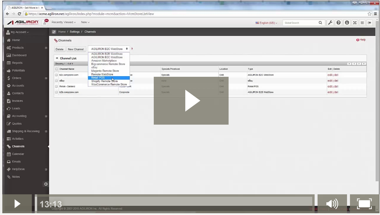This screenshot has width=380, height=215.
Task: Expand the Accounting submenu
Action: (x=46, y=116)
